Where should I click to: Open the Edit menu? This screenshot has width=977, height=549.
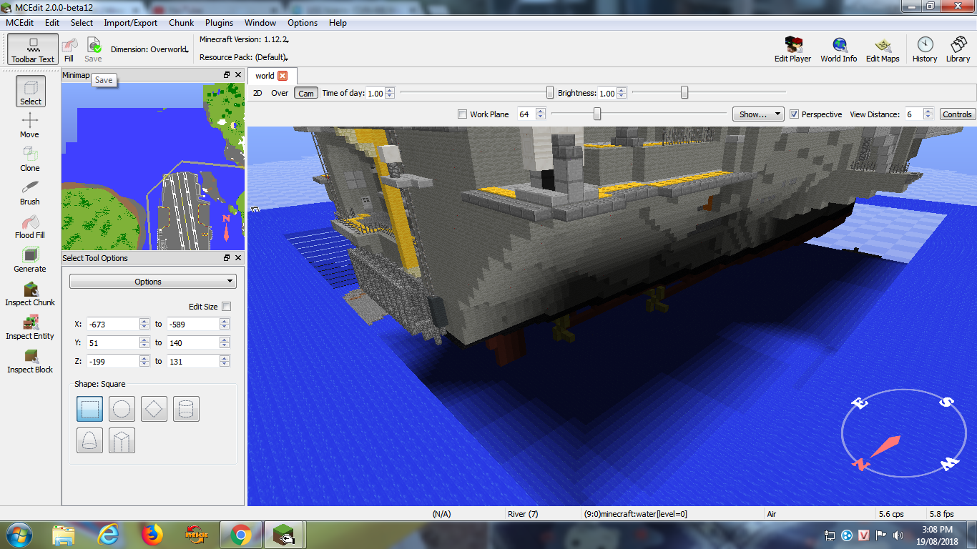coord(52,23)
